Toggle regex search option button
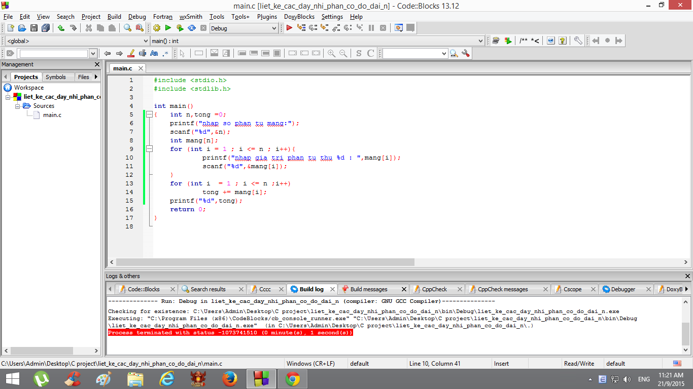This screenshot has width=693, height=389. click(165, 53)
